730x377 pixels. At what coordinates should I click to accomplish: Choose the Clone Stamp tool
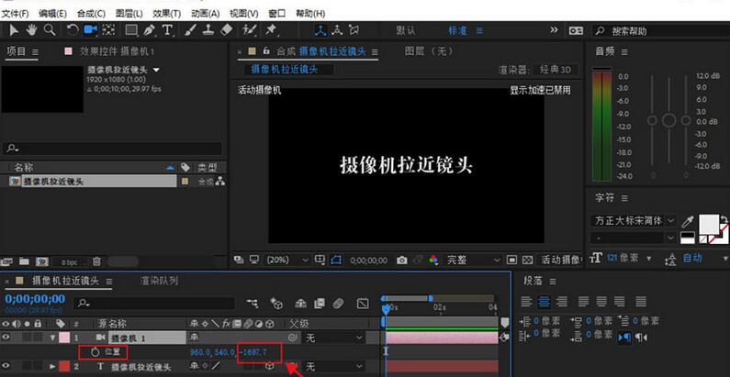point(208,30)
